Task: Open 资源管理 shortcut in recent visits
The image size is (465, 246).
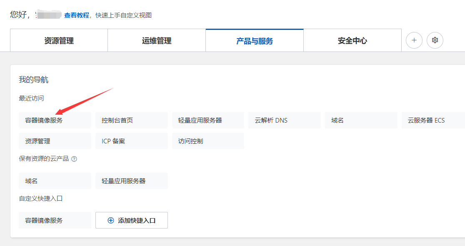Action: pos(55,141)
